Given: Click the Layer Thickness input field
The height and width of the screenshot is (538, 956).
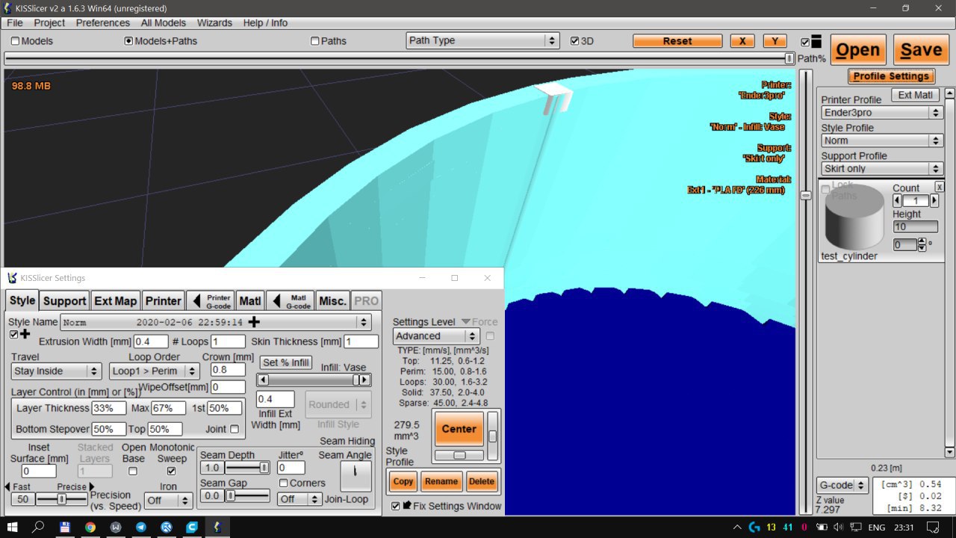Looking at the screenshot, I should pos(108,408).
